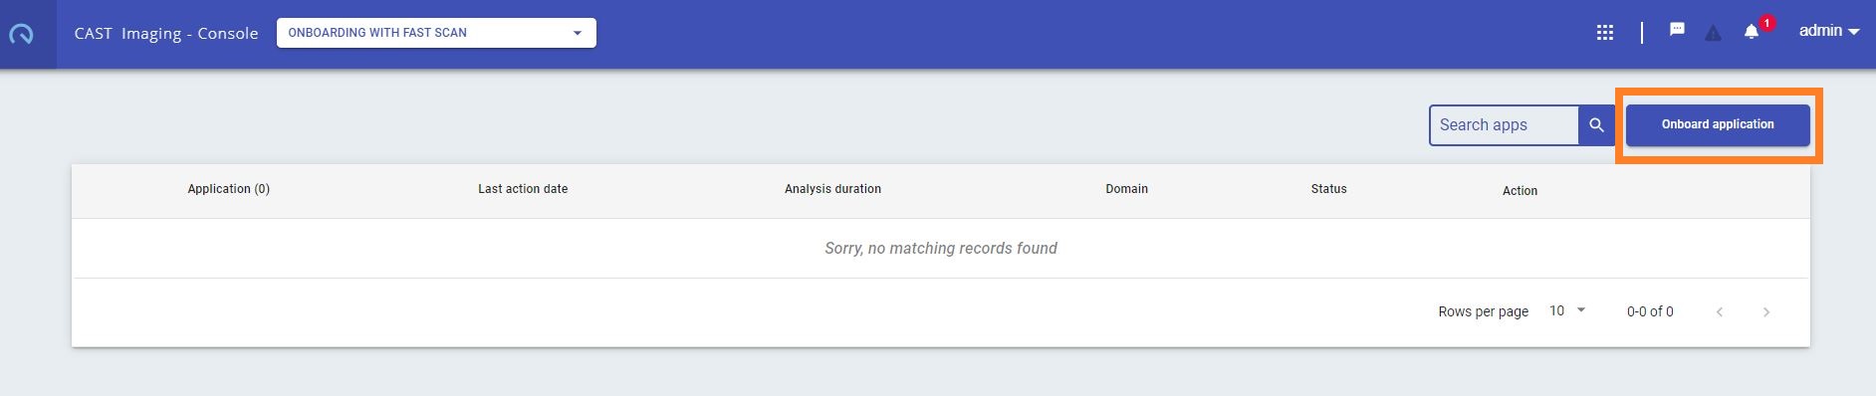Go to previous page arrow

pos(1720,312)
